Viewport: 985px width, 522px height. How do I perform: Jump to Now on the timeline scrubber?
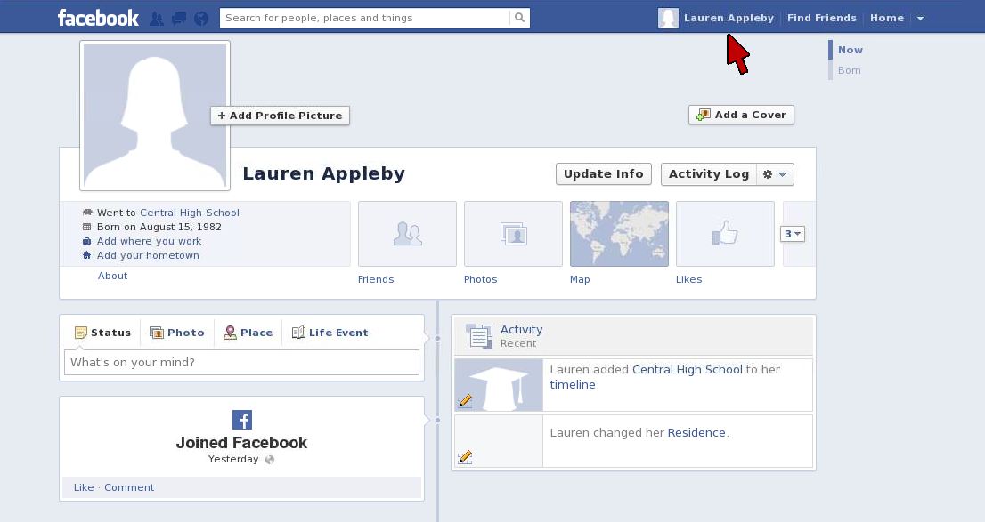click(x=849, y=50)
